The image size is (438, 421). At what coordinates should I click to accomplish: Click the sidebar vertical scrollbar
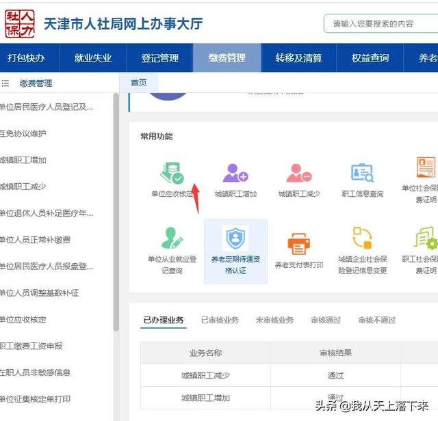[x=116, y=212]
